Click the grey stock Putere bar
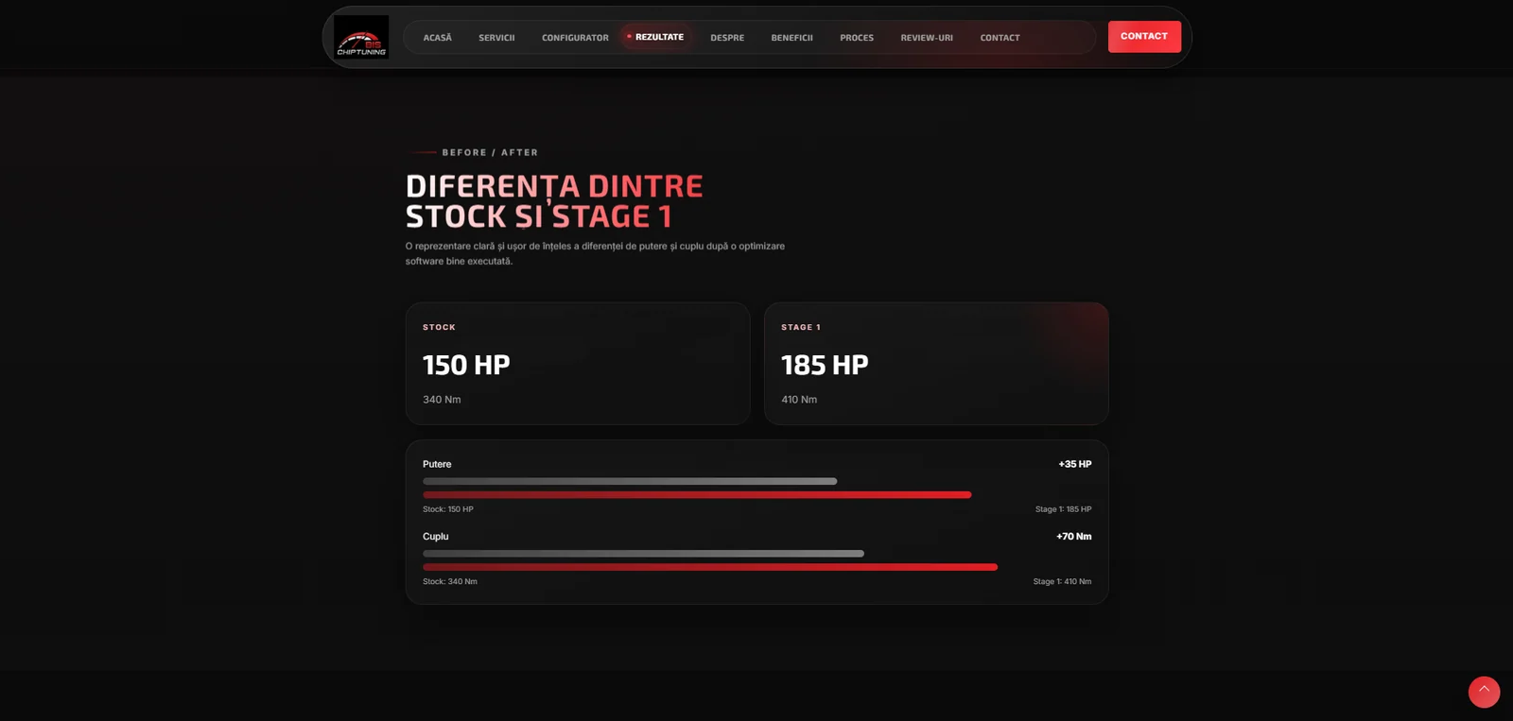Screen dimensions: 1513x721 coord(630,481)
